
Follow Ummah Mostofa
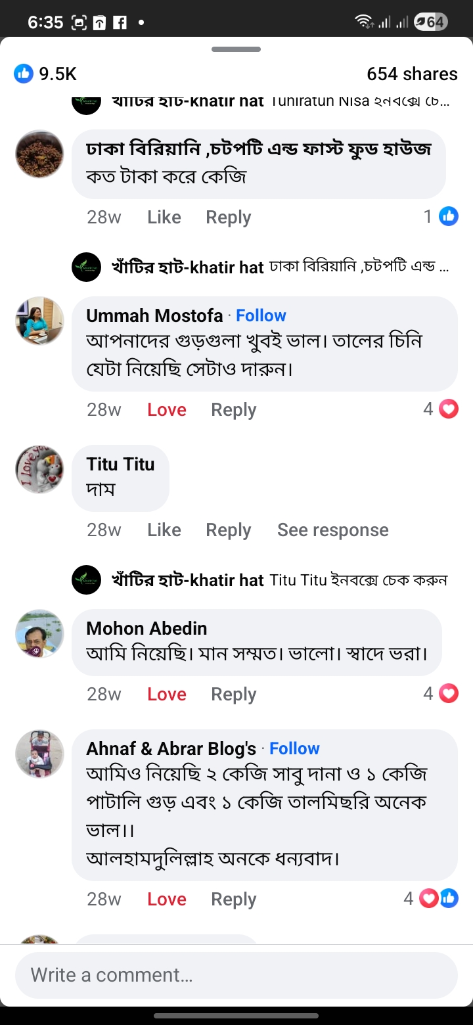[x=261, y=315]
